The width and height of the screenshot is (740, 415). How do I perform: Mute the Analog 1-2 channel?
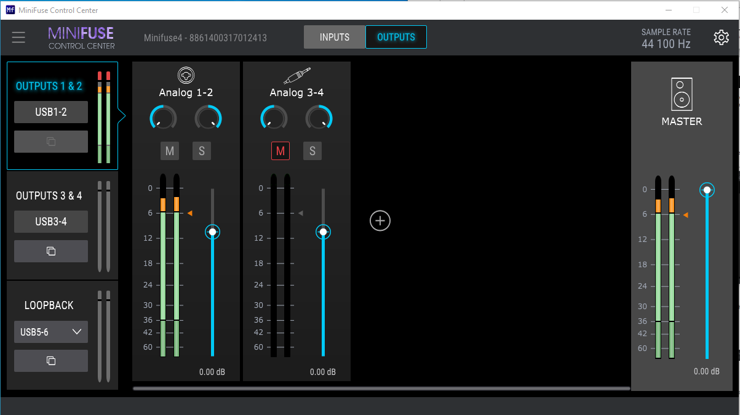pos(170,151)
